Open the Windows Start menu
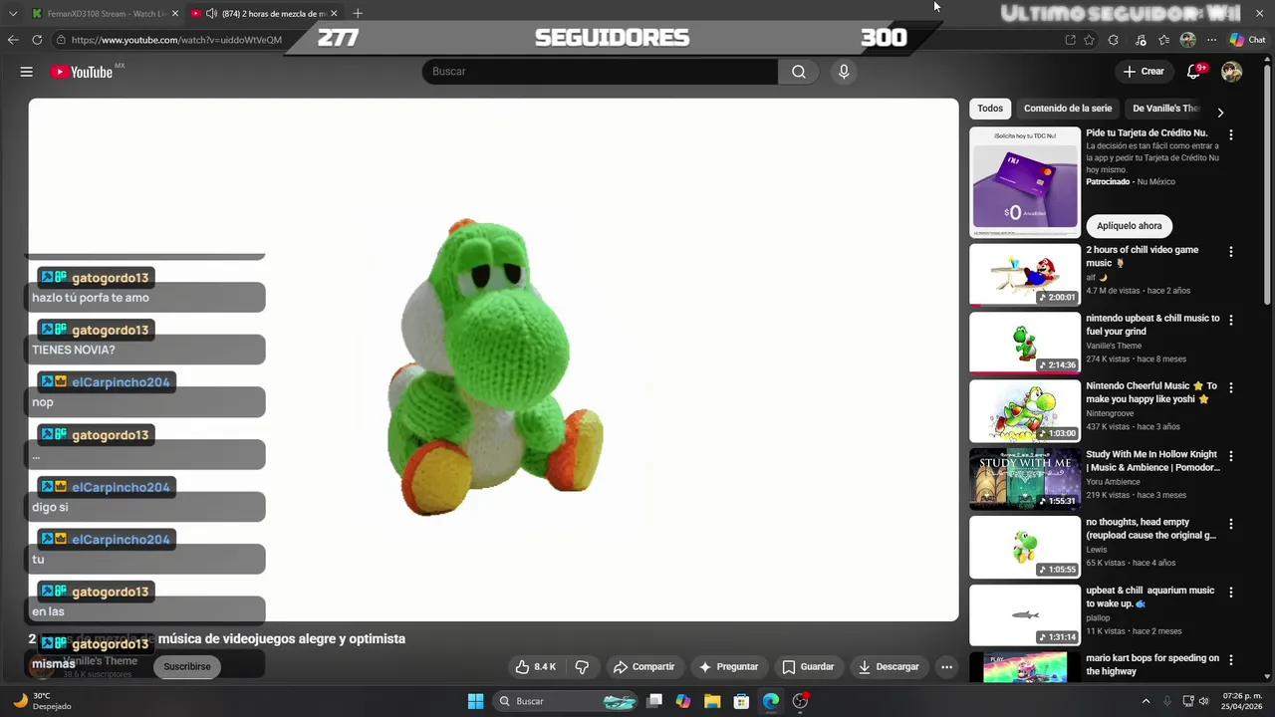This screenshot has width=1275, height=717. pyautogui.click(x=476, y=701)
